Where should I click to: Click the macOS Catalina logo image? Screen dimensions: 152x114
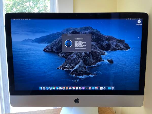[x=68, y=43]
